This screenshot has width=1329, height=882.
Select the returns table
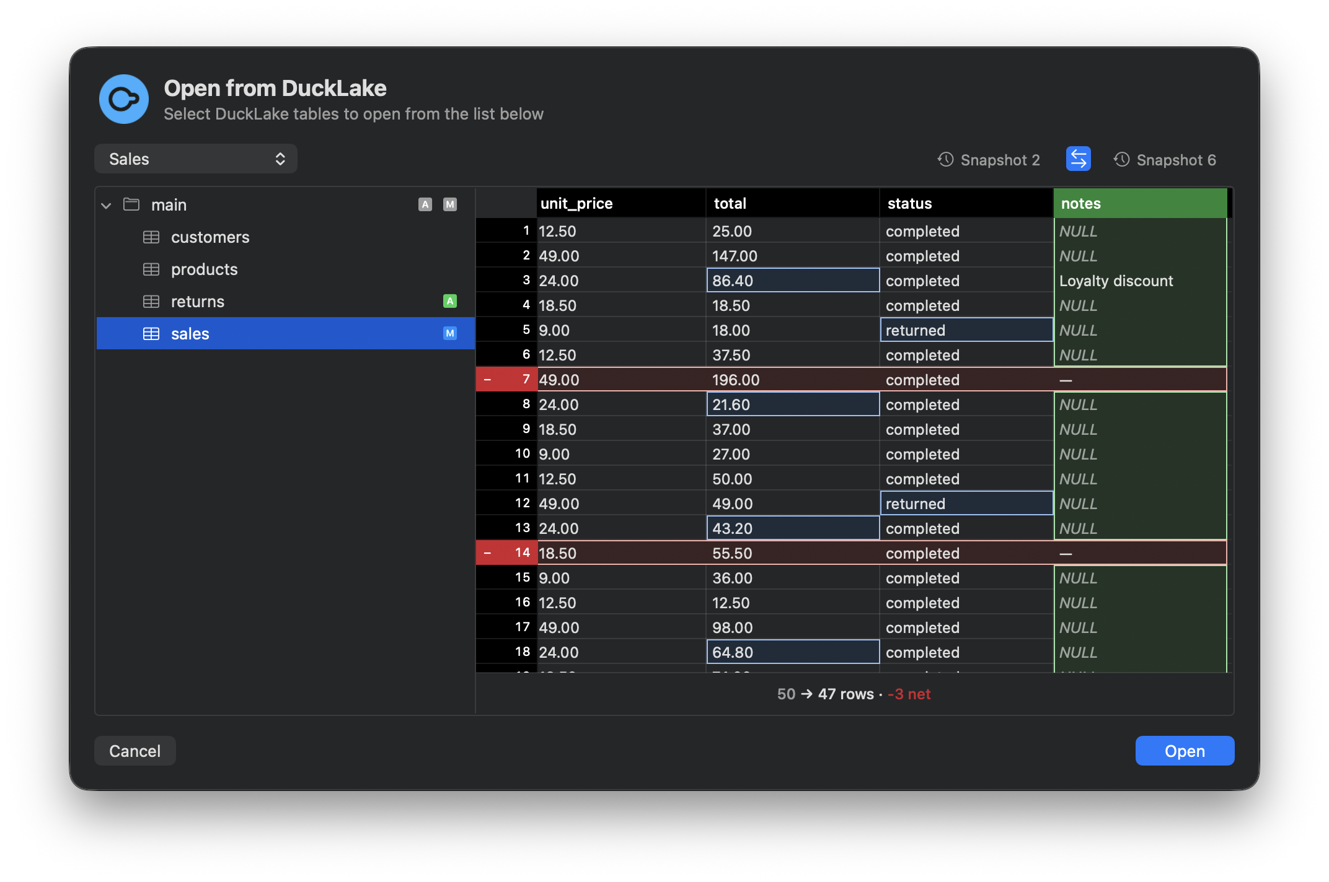(286, 302)
